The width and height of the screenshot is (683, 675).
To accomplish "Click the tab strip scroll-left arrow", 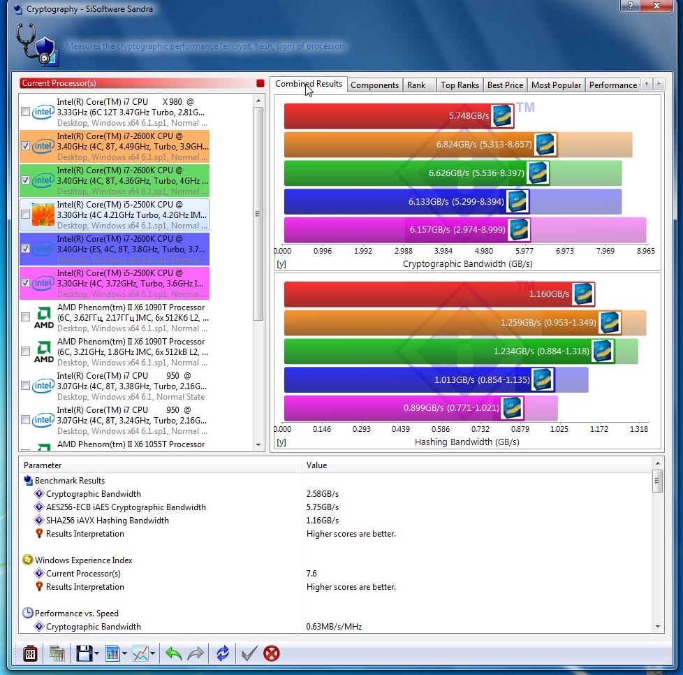I will pos(647,84).
